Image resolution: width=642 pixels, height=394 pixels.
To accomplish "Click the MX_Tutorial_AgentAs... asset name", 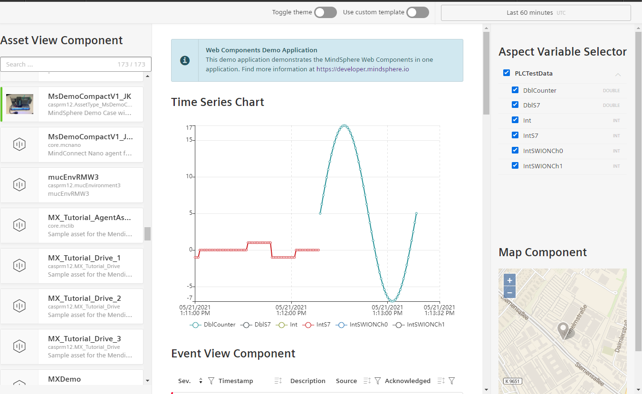I will (90, 217).
